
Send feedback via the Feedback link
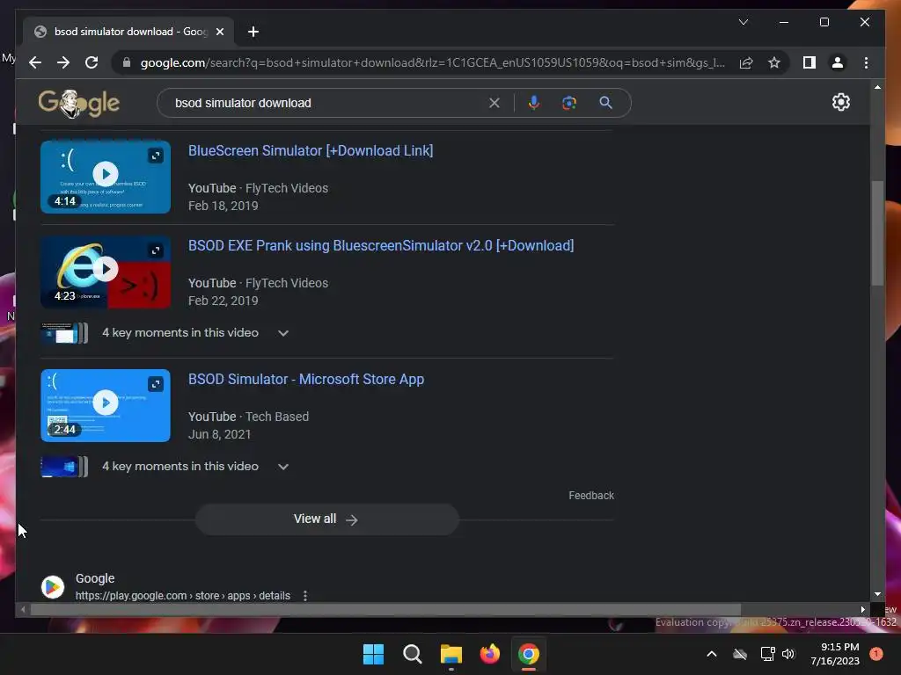(x=591, y=496)
